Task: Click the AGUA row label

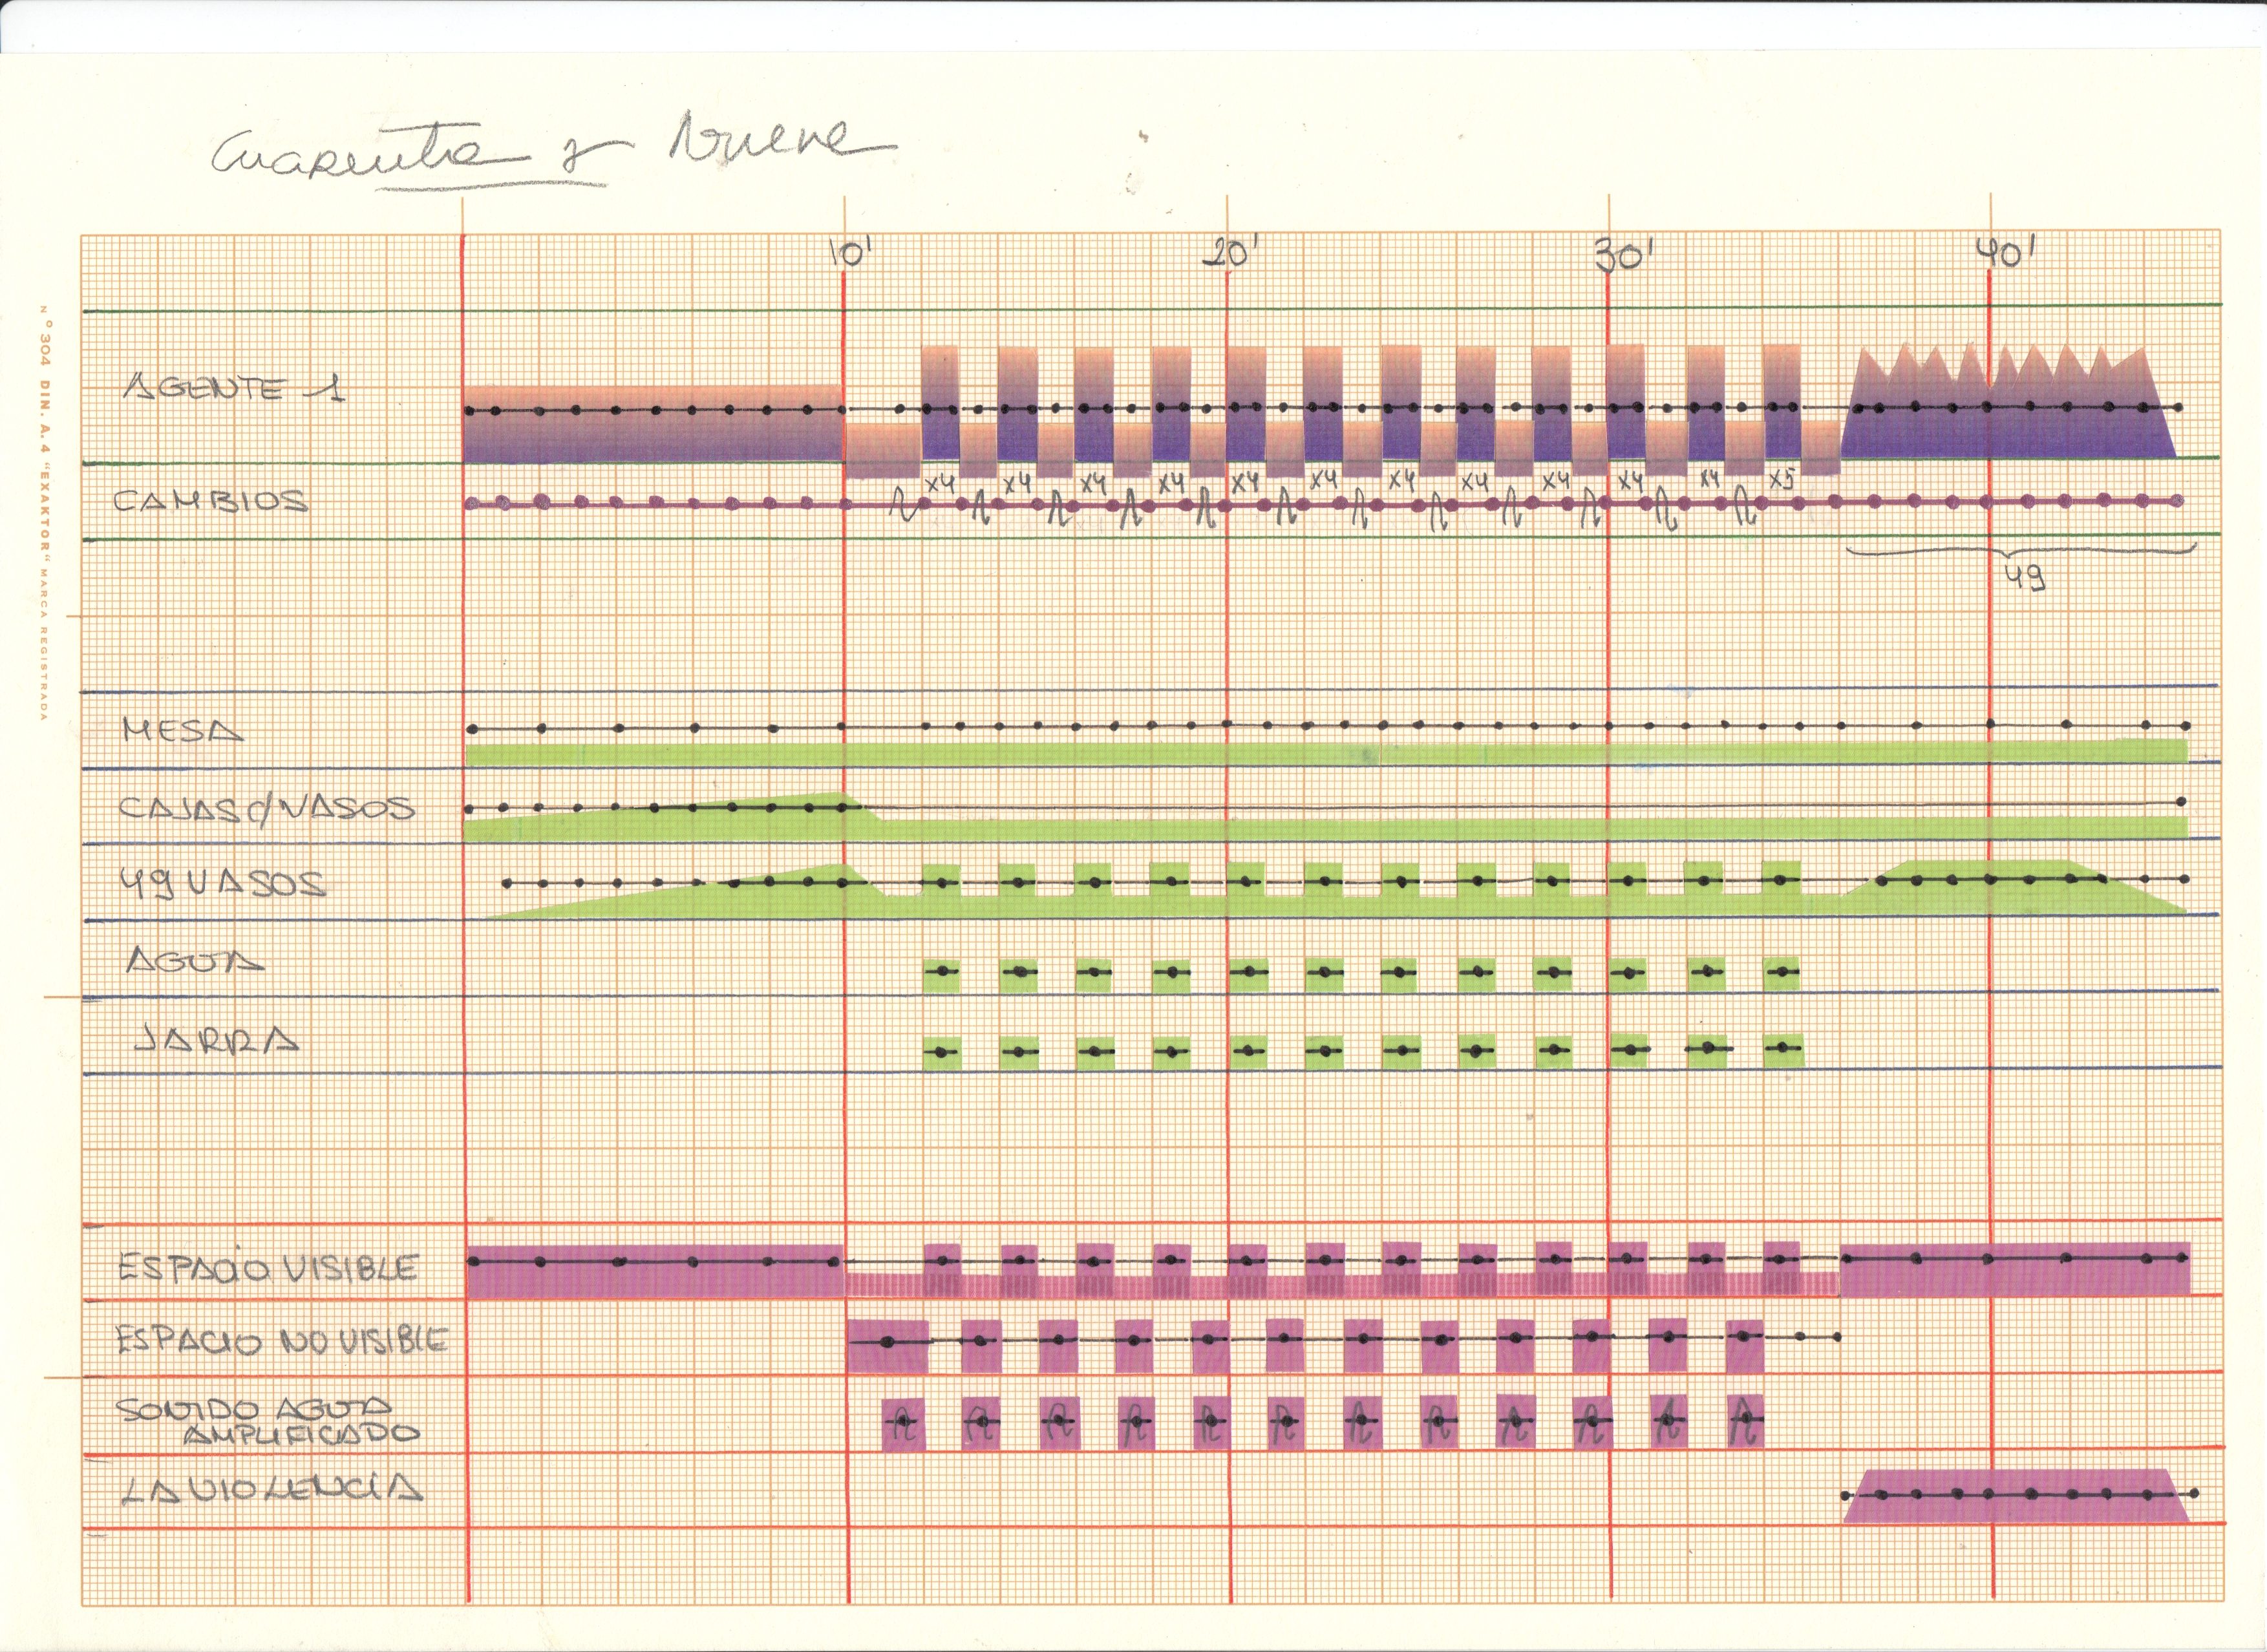Action: click(196, 961)
